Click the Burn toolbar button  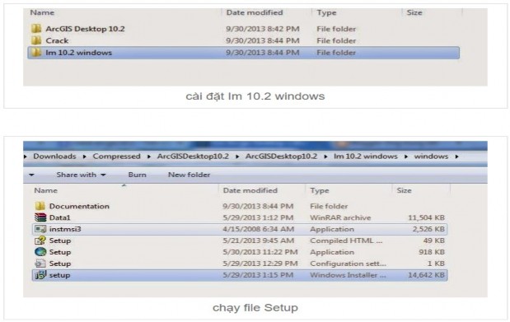tap(138, 175)
